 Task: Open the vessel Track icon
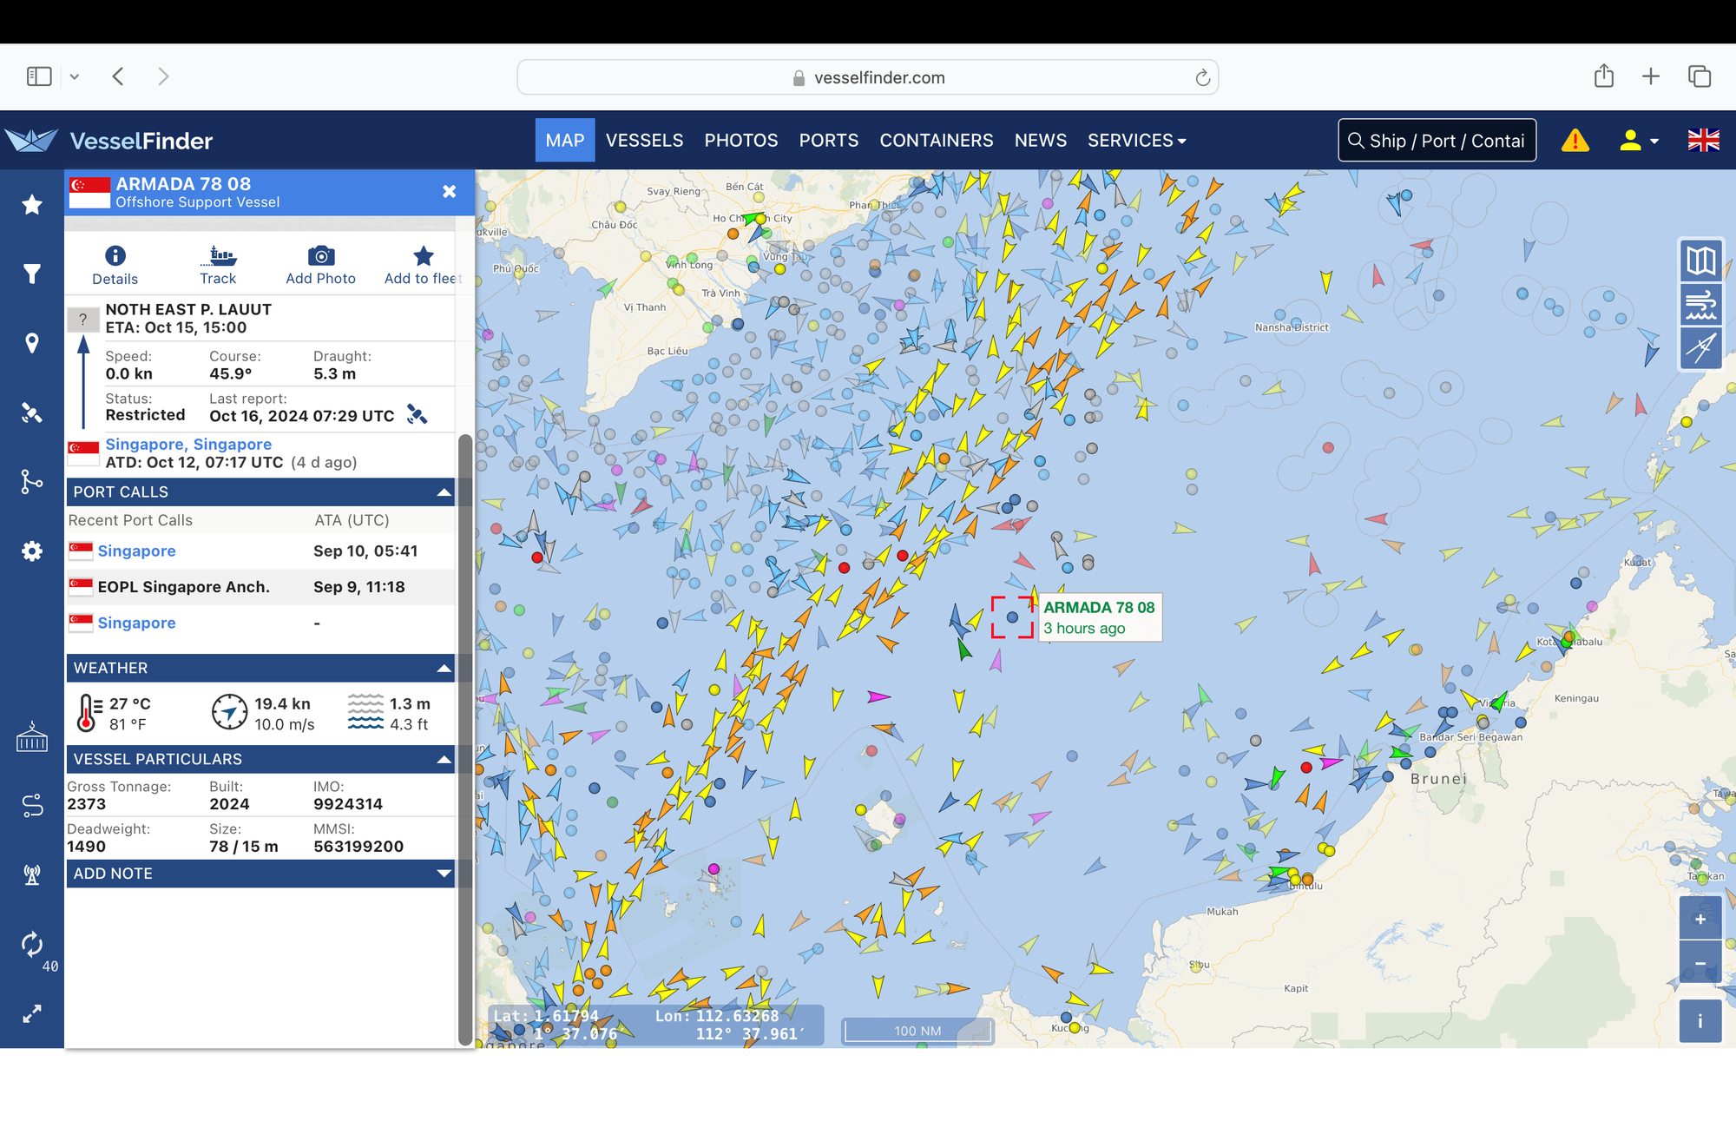point(218,256)
